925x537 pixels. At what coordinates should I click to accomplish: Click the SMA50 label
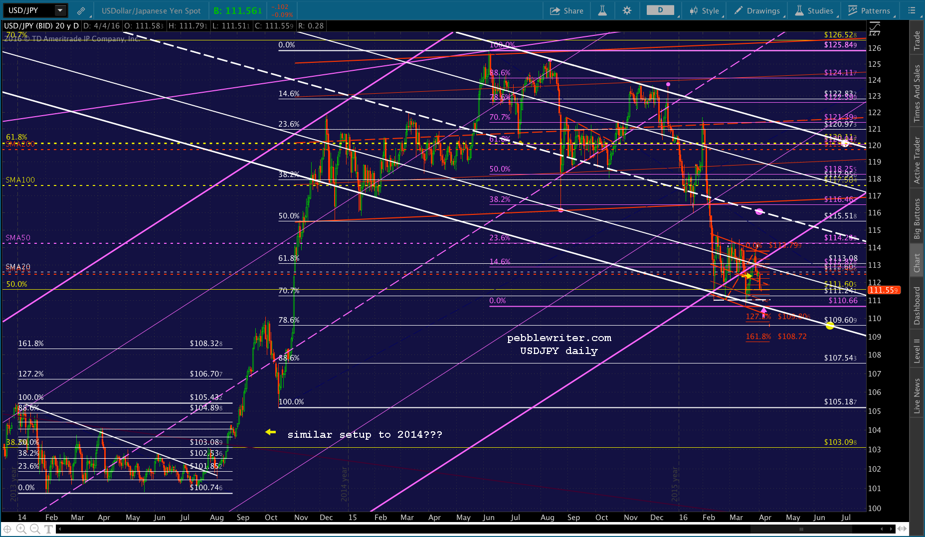pyautogui.click(x=18, y=237)
